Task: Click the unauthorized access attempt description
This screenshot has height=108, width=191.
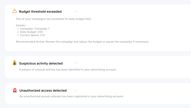Action: tap(72, 96)
